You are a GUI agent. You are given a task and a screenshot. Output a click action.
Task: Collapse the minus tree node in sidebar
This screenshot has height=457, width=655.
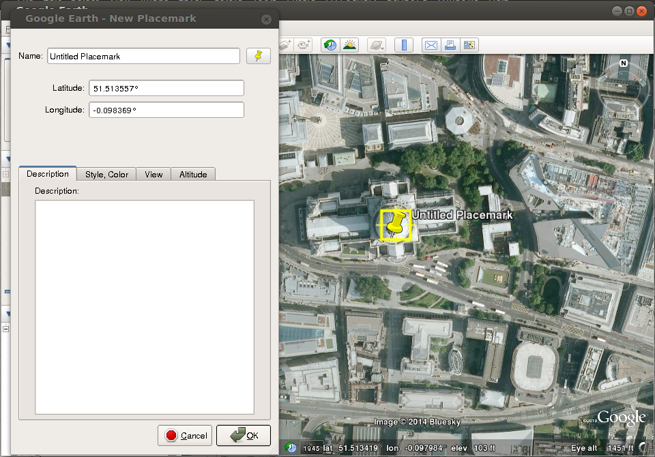point(6,329)
